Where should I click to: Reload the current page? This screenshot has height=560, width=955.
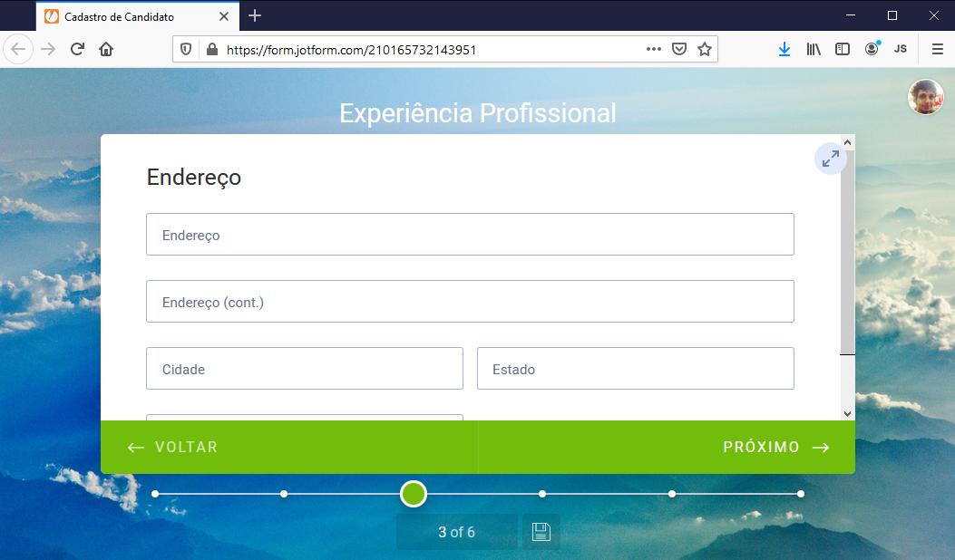point(77,49)
